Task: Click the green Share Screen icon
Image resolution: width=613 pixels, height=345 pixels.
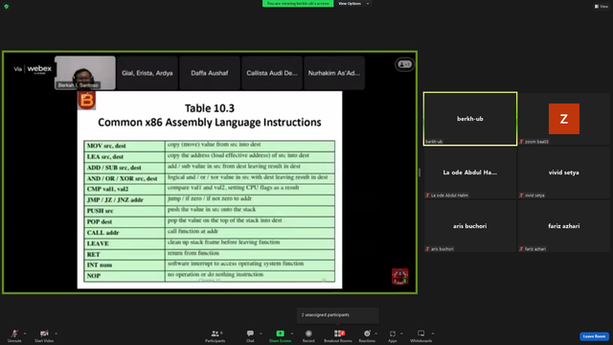Action: [x=280, y=333]
